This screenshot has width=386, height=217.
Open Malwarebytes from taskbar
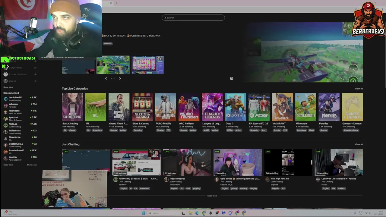[x=223, y=213]
